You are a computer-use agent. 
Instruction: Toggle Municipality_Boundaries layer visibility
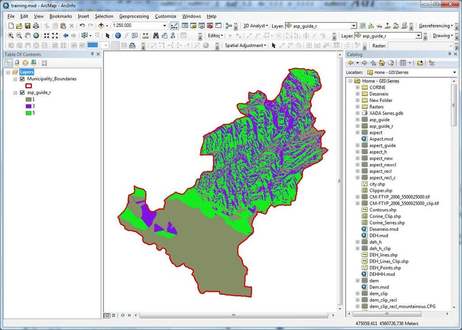coord(22,79)
